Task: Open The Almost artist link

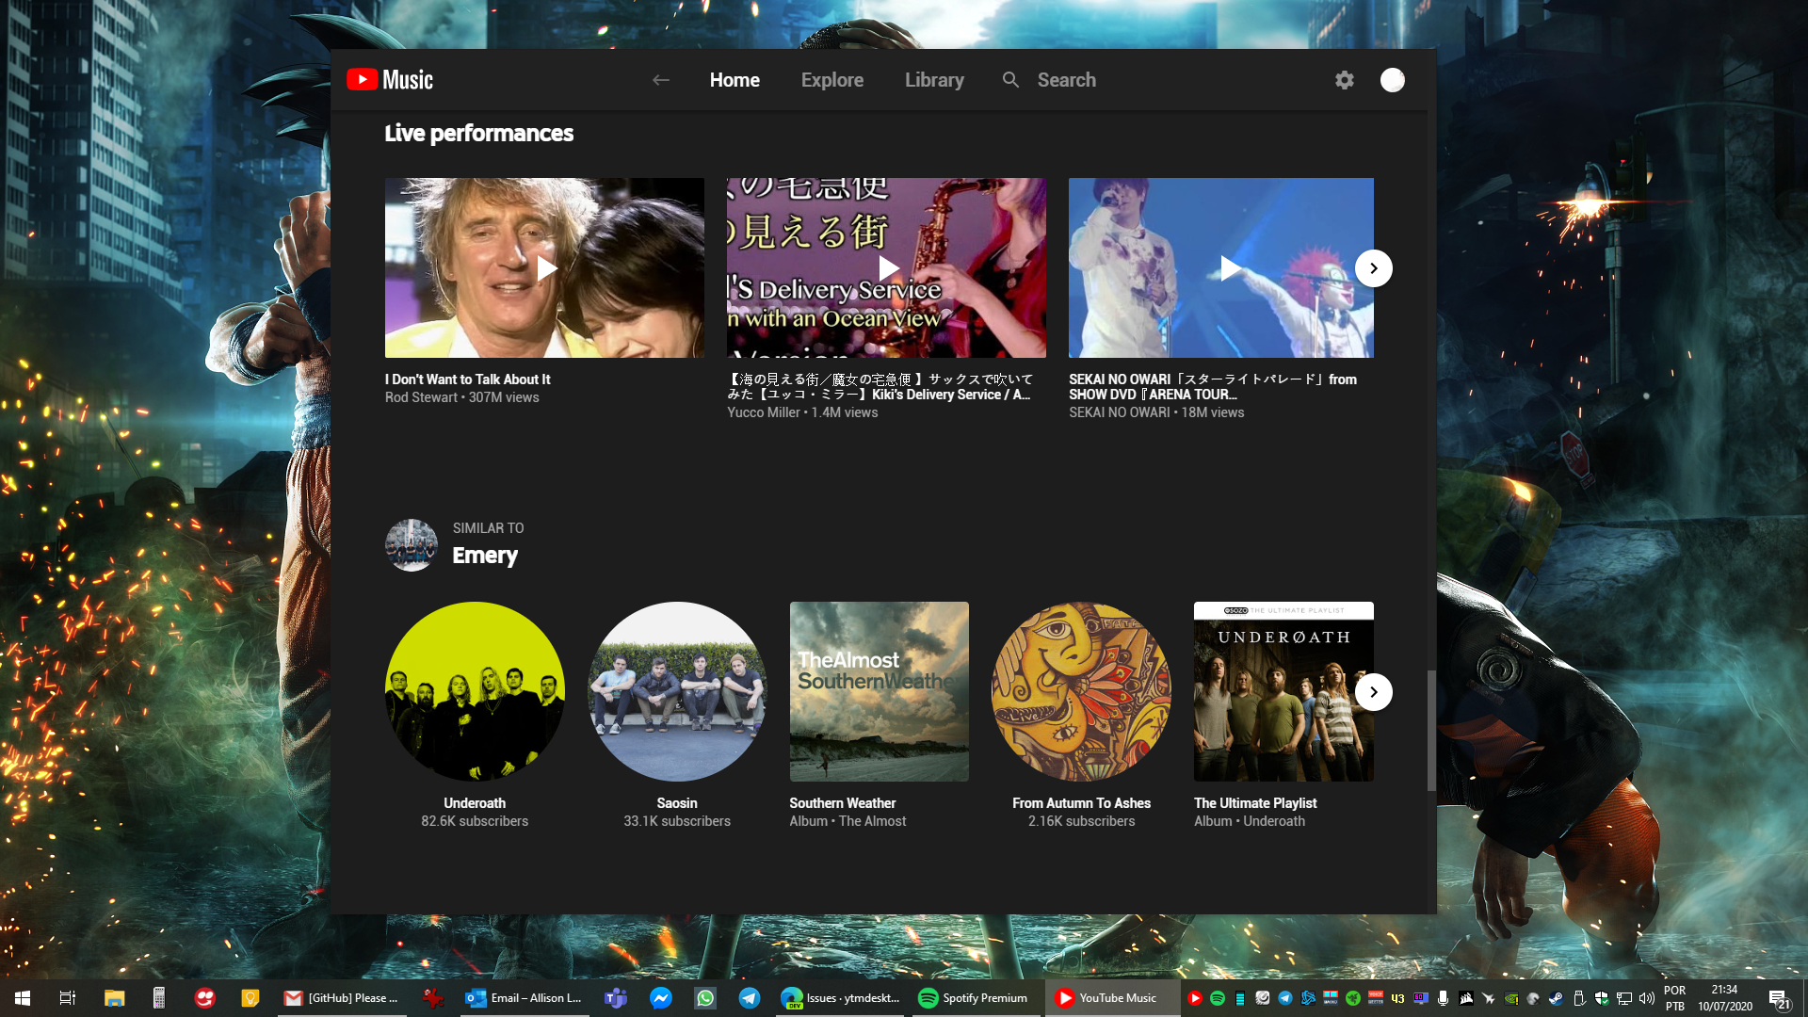Action: (x=873, y=821)
